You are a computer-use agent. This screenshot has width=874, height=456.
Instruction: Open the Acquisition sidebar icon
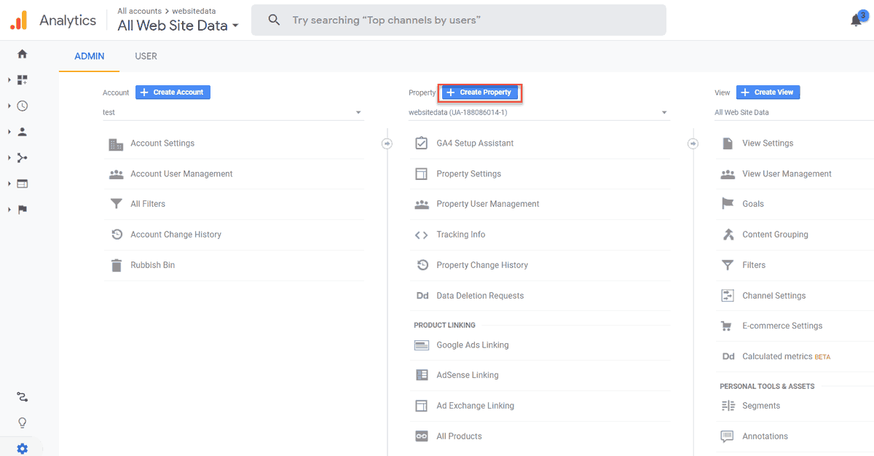pyautogui.click(x=22, y=158)
